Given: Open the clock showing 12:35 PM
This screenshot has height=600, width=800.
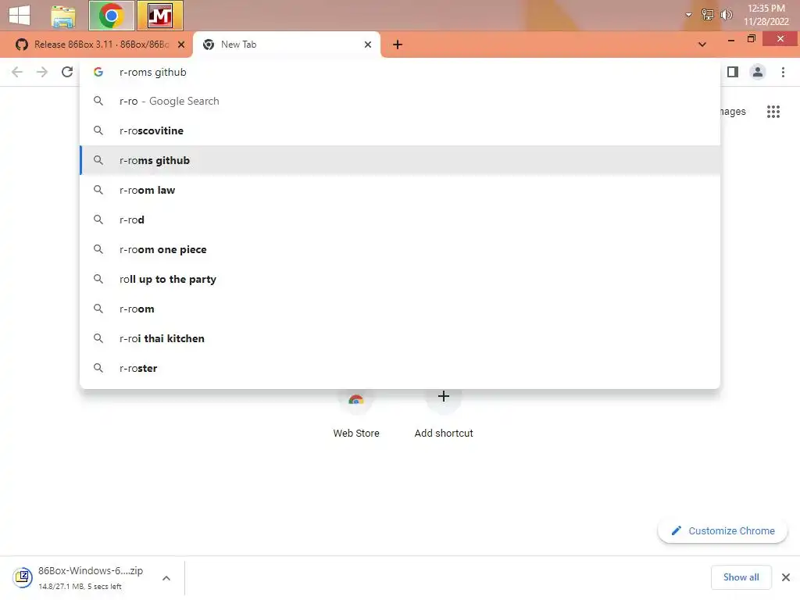Looking at the screenshot, I should 766,15.
